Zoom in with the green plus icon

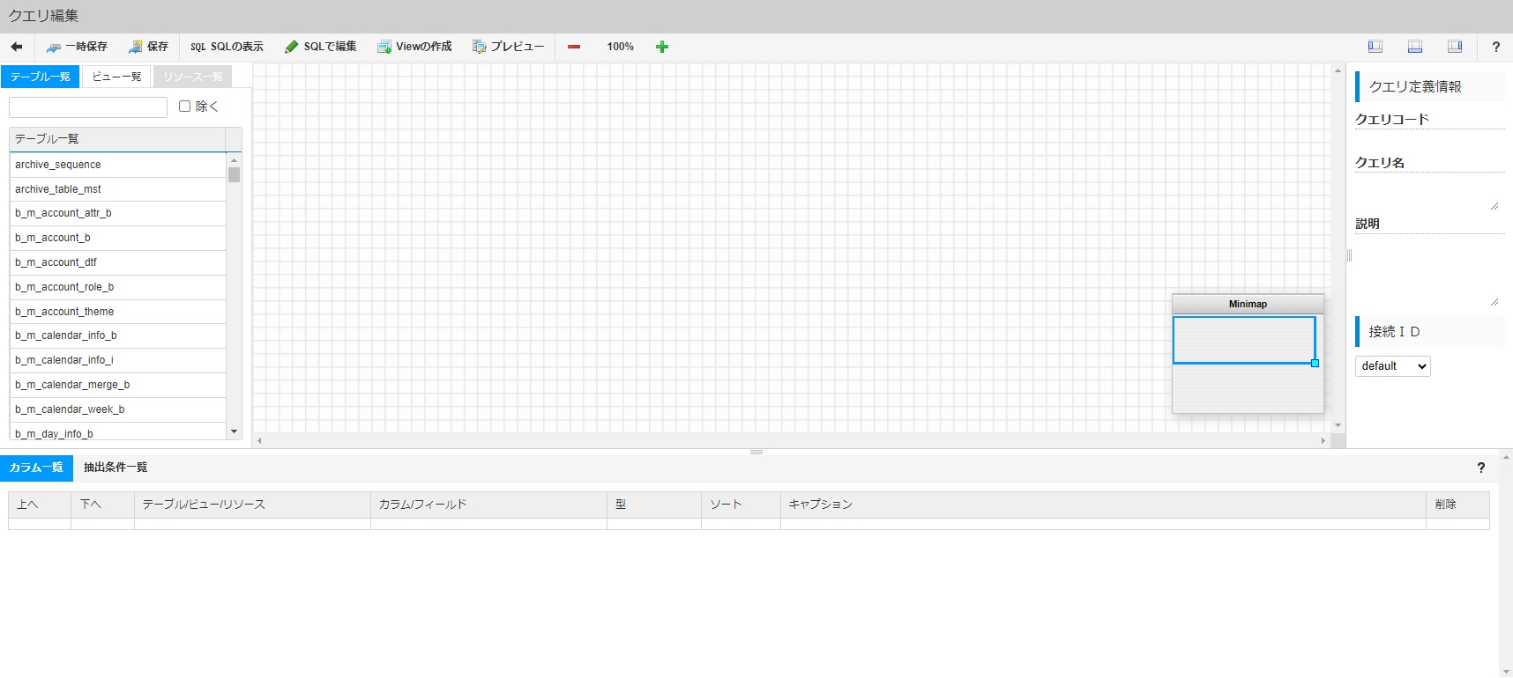tap(662, 47)
